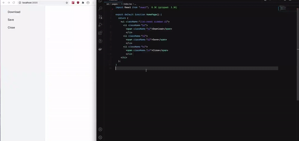Select the src breadcrumb segment
This screenshot has width=299, height=141.
108,4
